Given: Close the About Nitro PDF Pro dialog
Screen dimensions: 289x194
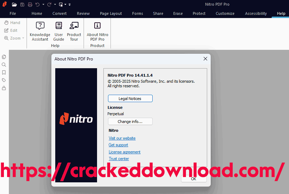Looking at the screenshot, I should 205,59.
